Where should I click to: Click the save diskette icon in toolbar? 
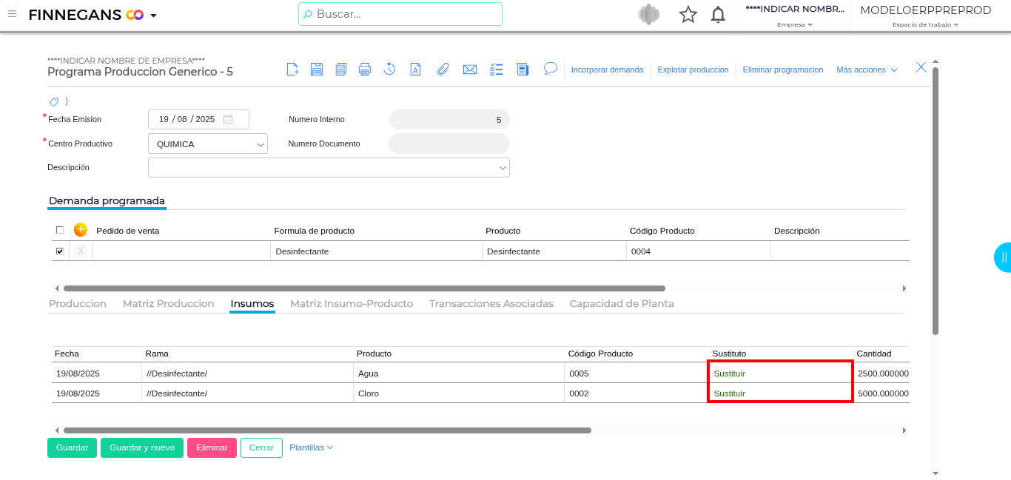pyautogui.click(x=317, y=70)
